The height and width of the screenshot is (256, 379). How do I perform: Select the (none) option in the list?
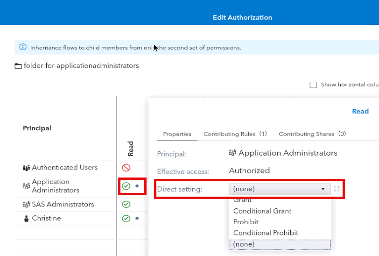click(x=244, y=244)
